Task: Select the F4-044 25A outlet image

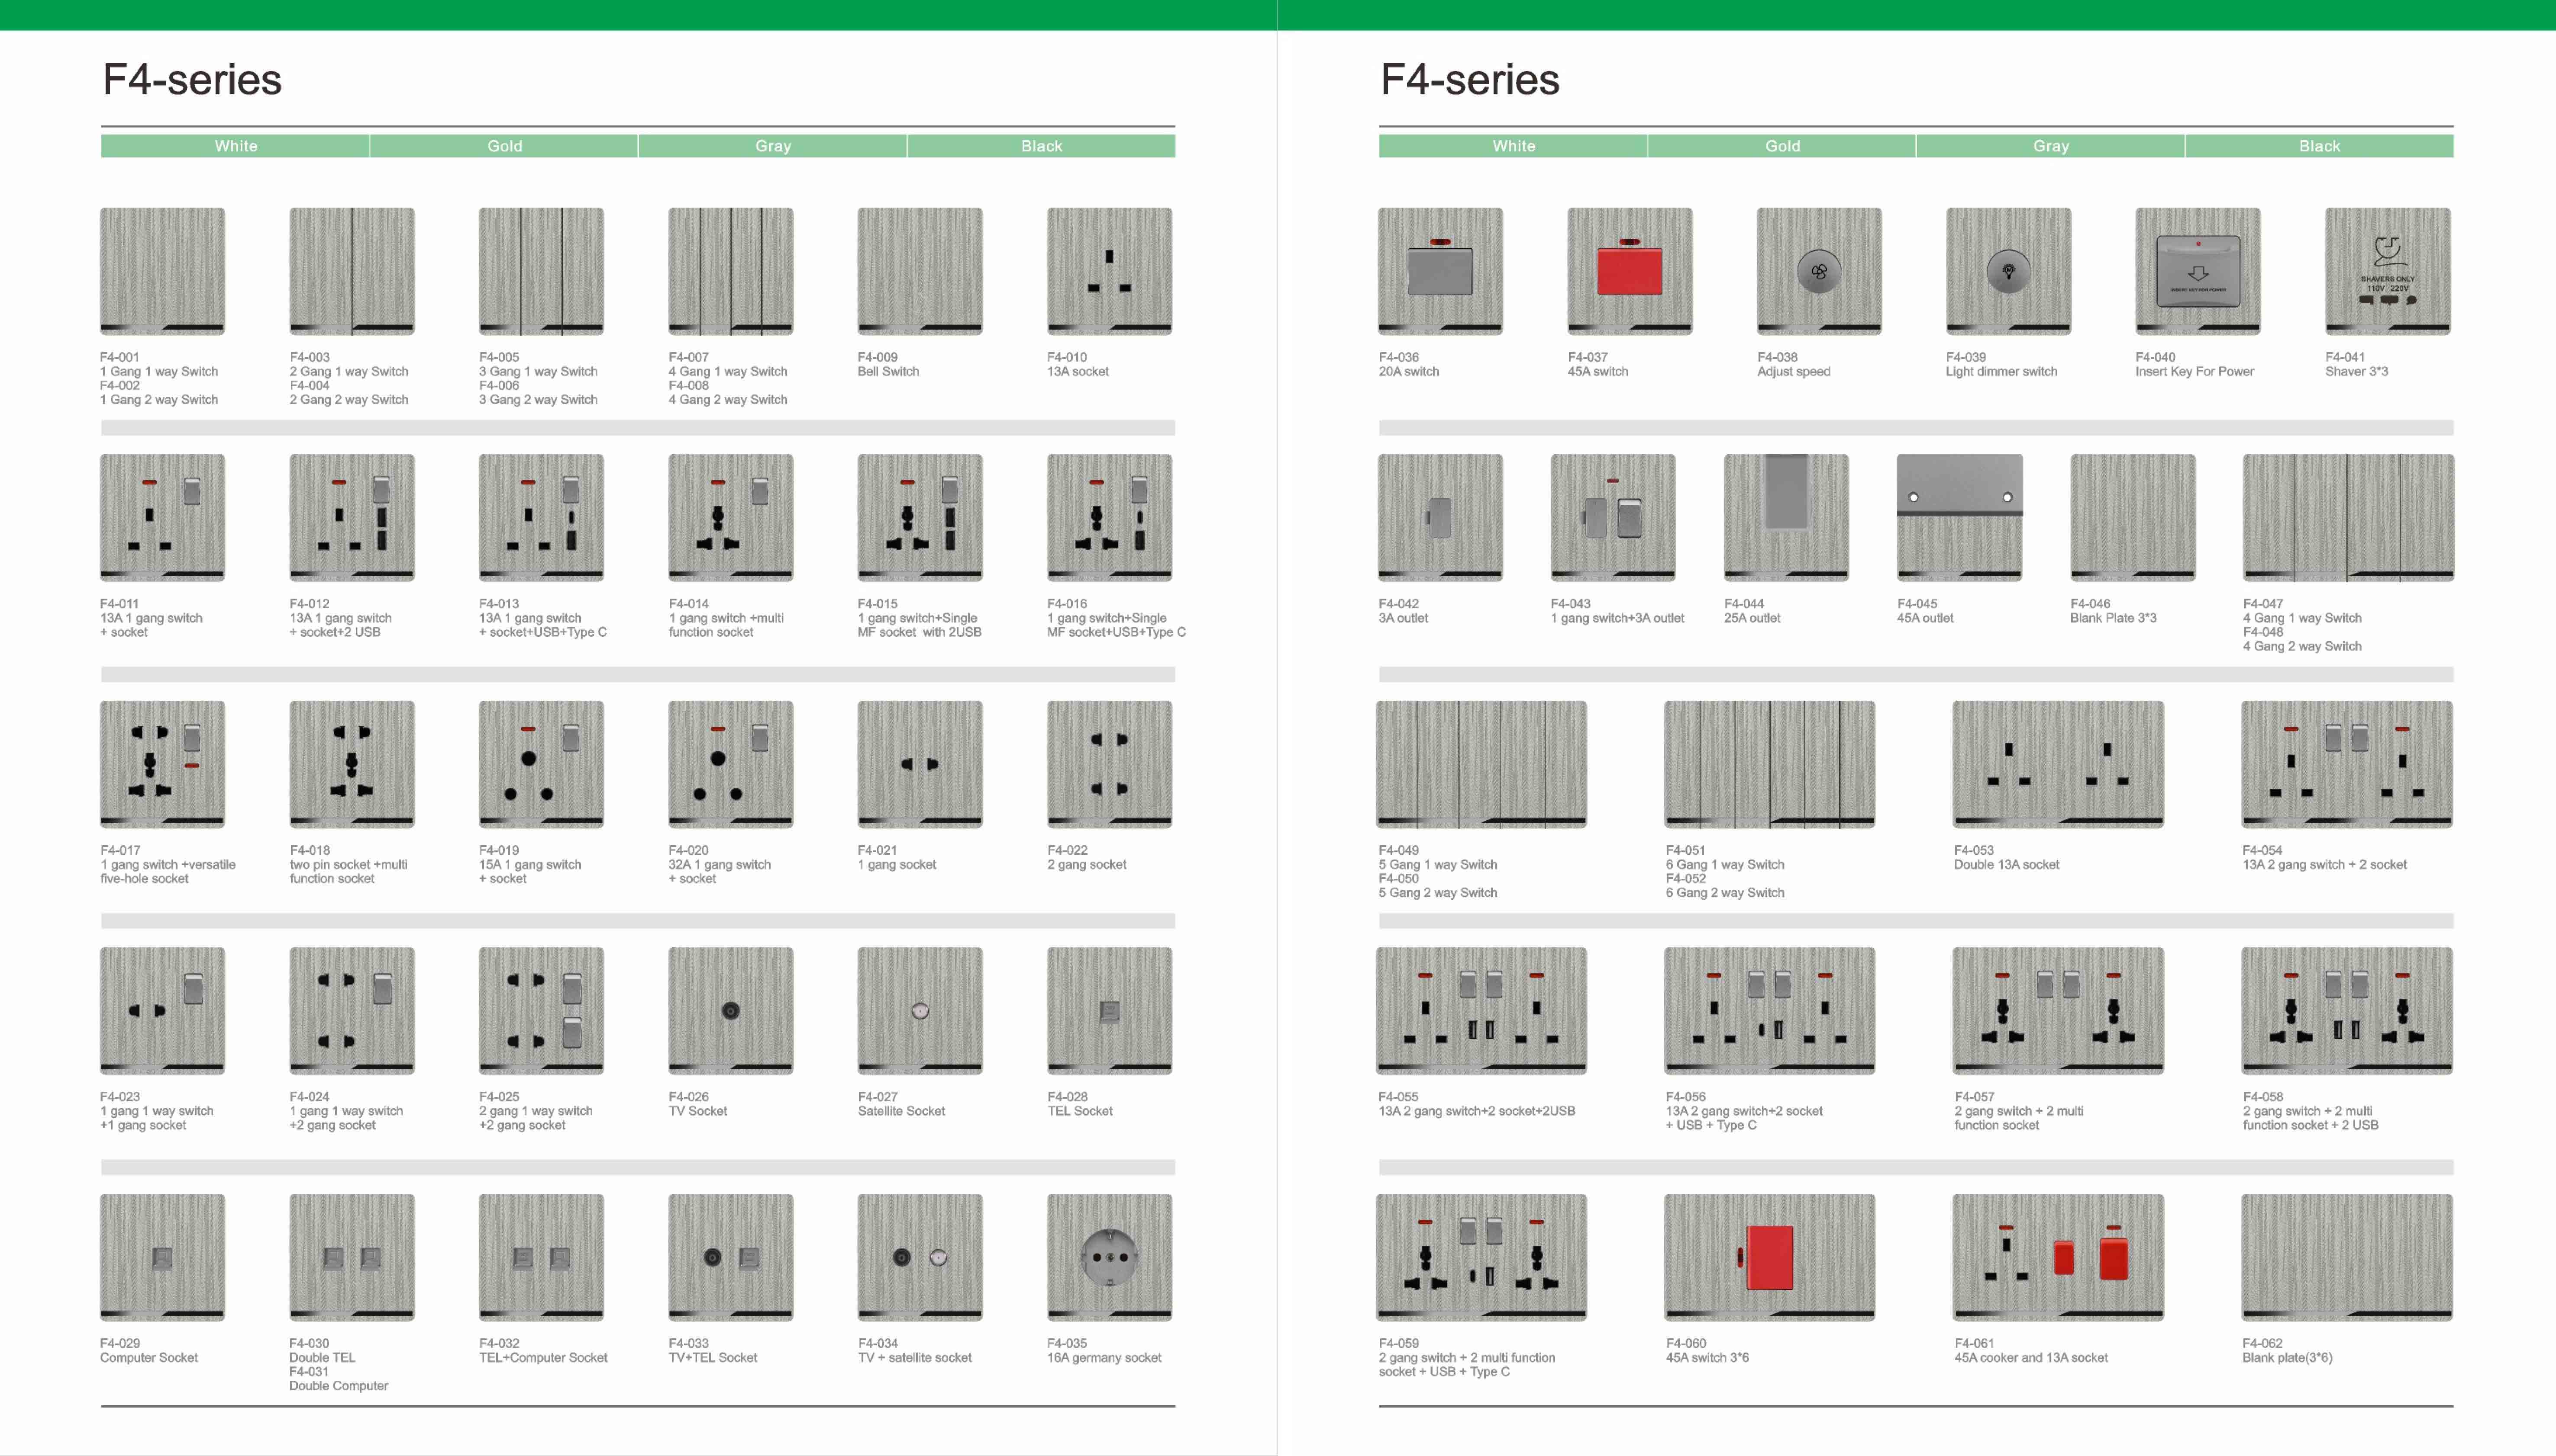Action: 1786,518
